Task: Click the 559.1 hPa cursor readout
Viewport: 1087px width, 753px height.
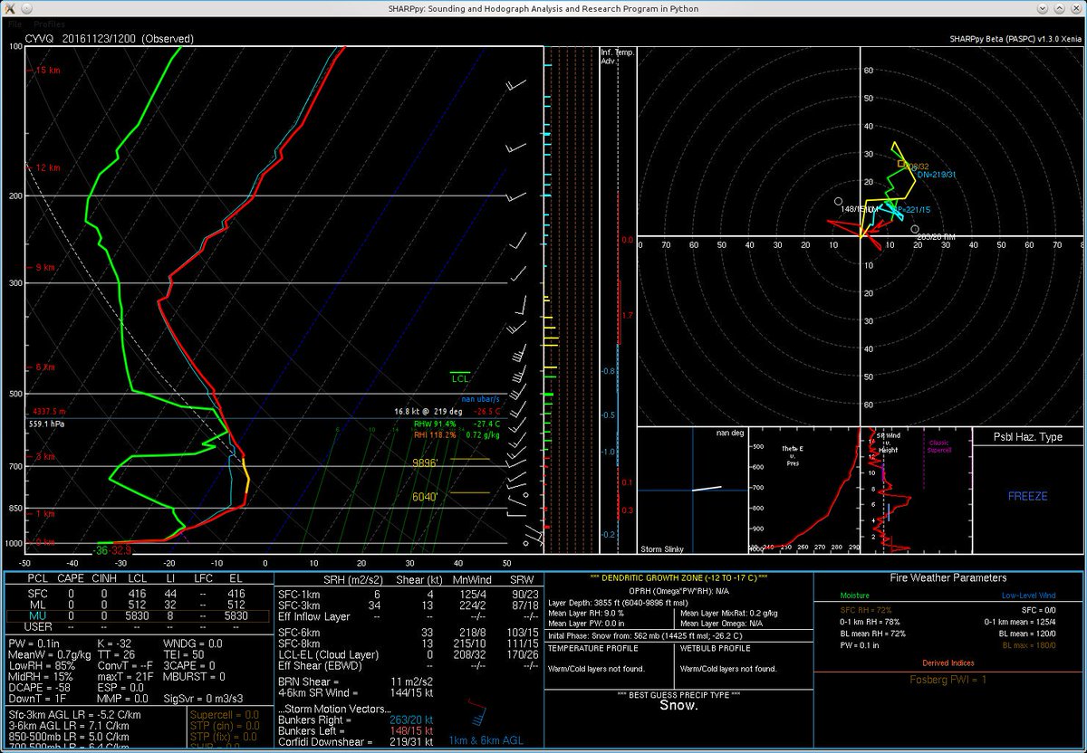Action: click(47, 423)
